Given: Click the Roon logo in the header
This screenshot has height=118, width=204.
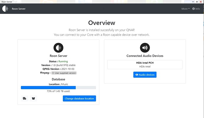Looking at the screenshot, I should tap(5, 9).
